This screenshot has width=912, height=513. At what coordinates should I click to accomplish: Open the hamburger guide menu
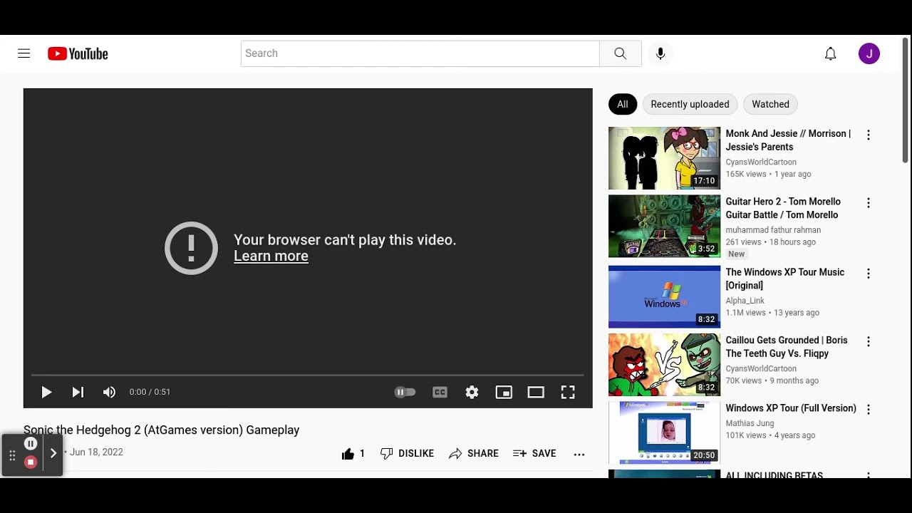click(x=24, y=53)
